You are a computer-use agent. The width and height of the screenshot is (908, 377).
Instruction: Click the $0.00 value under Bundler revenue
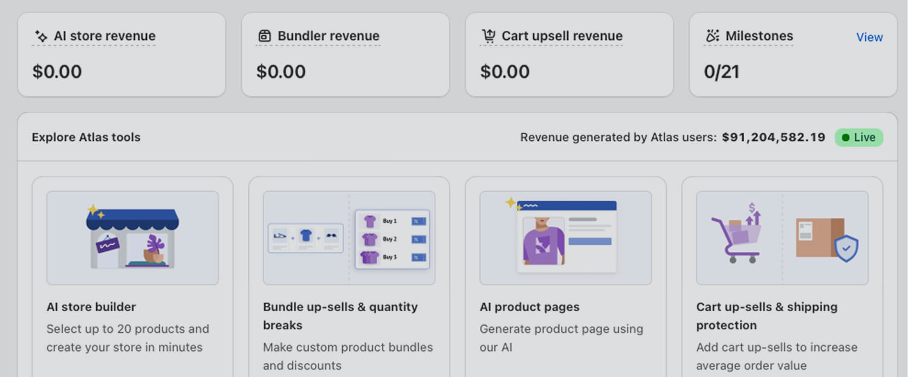281,72
